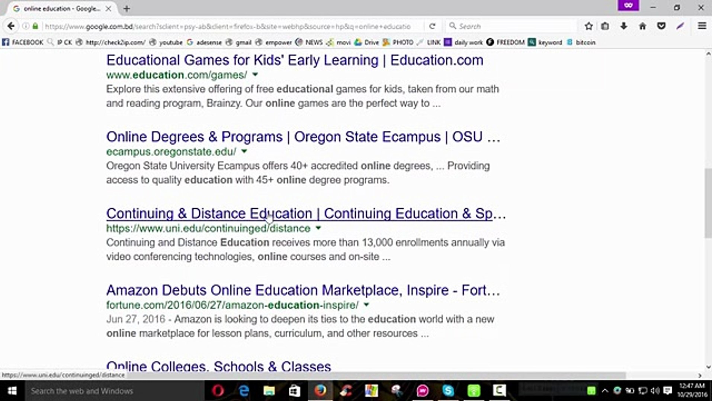This screenshot has height=401, width=712.
Task: Click the vertical scrollbar thumb
Action: click(708, 203)
